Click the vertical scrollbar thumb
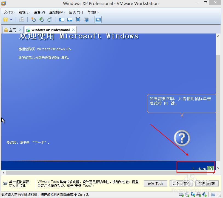The width and height of the screenshot is (223, 198). coord(218,108)
